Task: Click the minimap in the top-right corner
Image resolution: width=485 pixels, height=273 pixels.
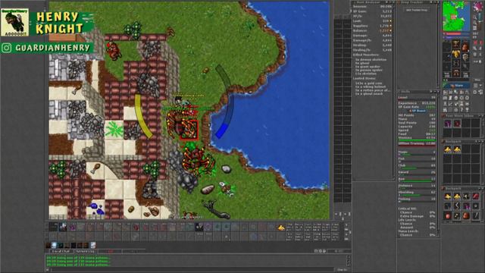Action: [x=456, y=16]
